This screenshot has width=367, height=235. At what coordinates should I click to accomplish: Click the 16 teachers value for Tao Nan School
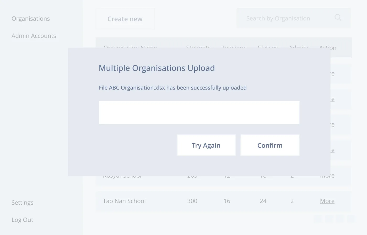point(227,201)
